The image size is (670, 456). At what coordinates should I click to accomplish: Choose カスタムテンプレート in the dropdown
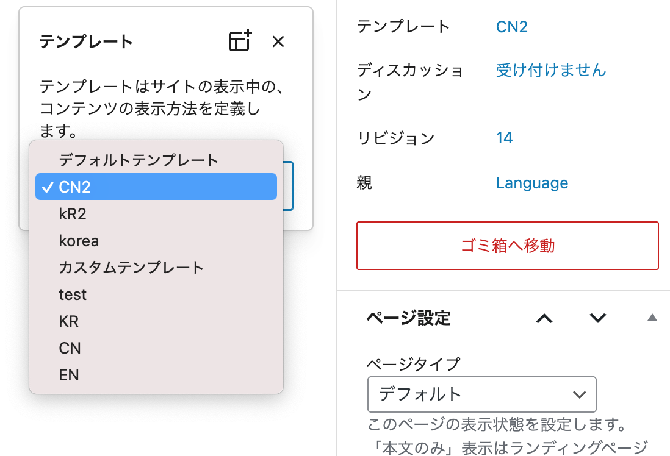(x=131, y=268)
